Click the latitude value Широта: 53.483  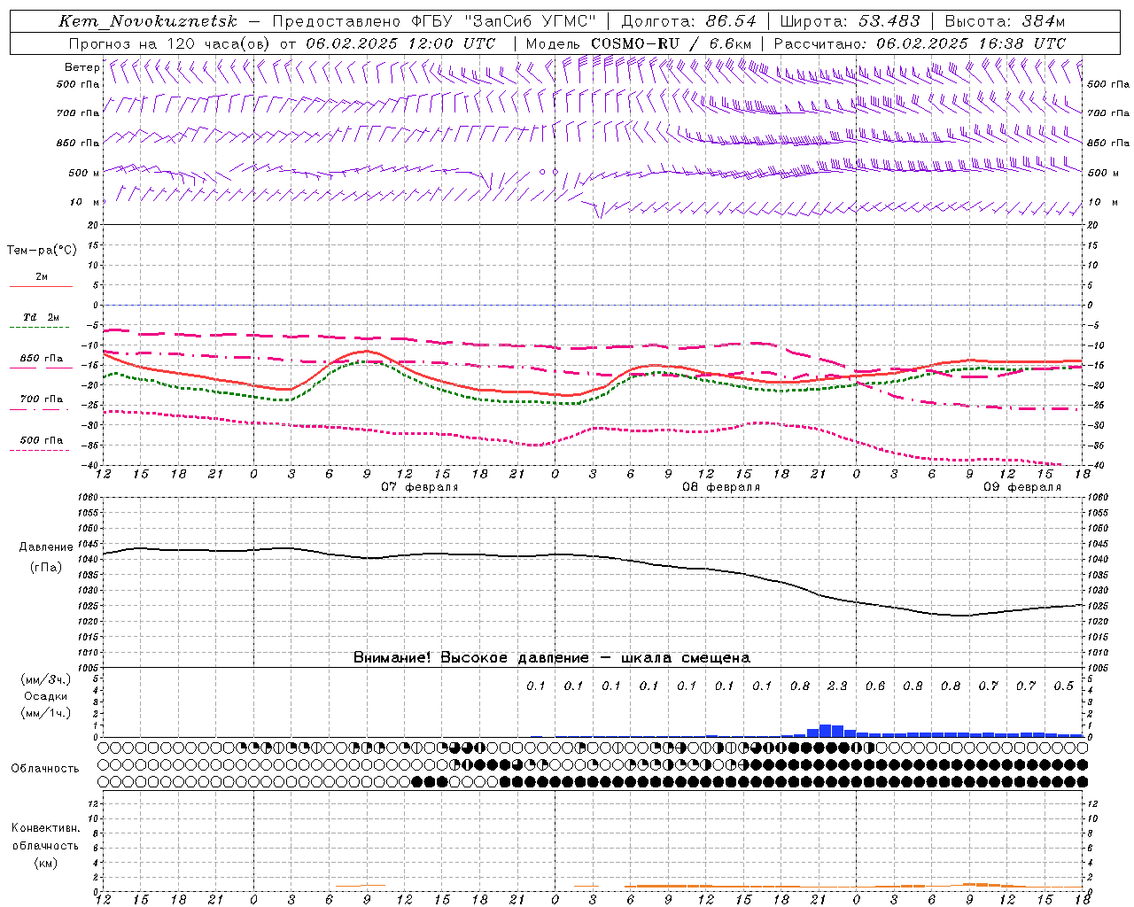[x=850, y=21]
